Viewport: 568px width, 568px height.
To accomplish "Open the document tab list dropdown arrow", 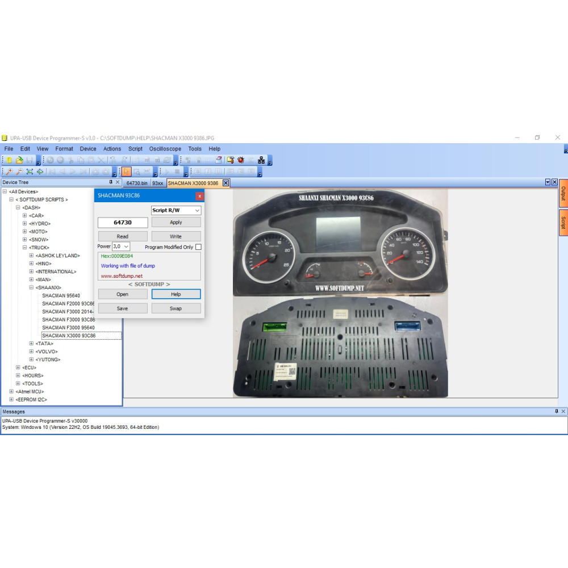I will 548,182.
